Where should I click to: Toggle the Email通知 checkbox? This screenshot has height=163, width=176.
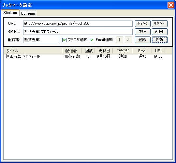coord(92,40)
